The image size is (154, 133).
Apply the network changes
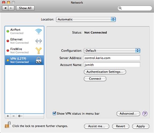pos(141,126)
